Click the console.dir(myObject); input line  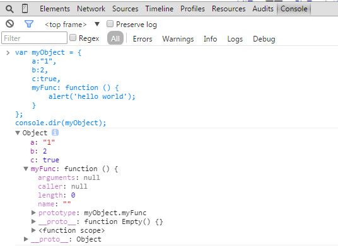click(x=61, y=123)
